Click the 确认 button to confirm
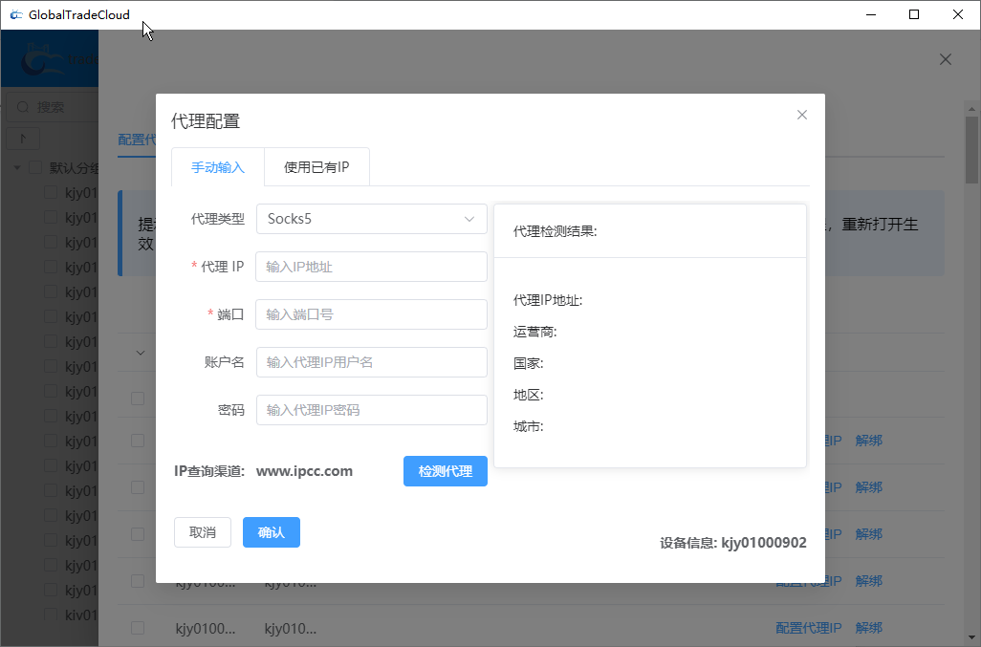This screenshot has width=981, height=647. [271, 532]
